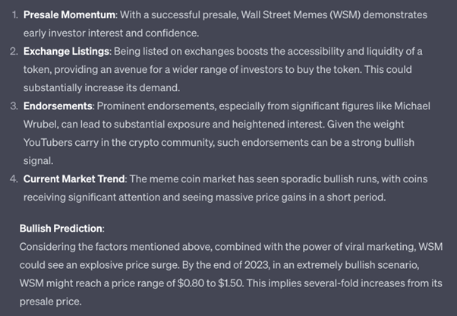
Task: Click the 'Wall Street Memes (WSM)' text
Action: click(301, 15)
